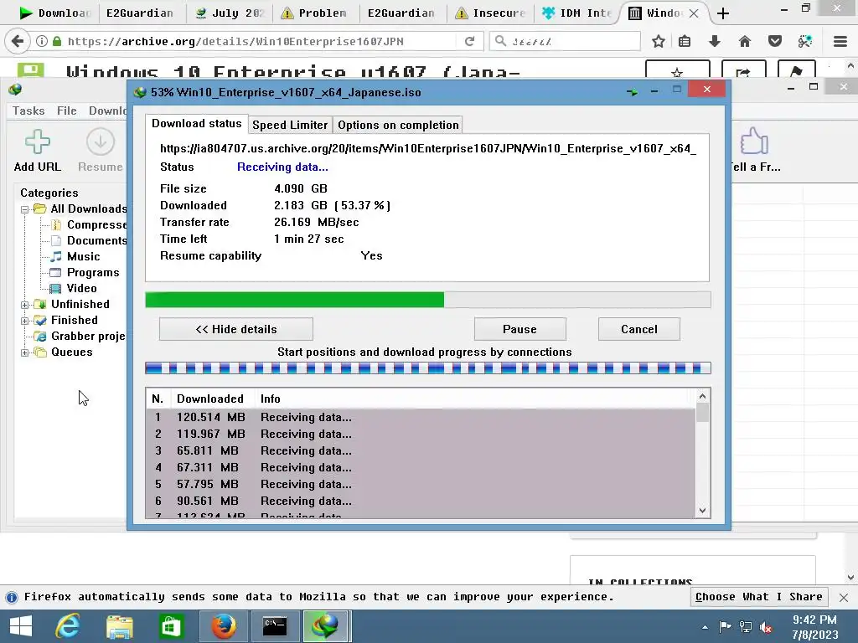Click the share button on archive.org page

(744, 70)
